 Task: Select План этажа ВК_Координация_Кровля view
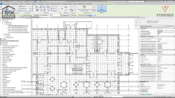17,29
